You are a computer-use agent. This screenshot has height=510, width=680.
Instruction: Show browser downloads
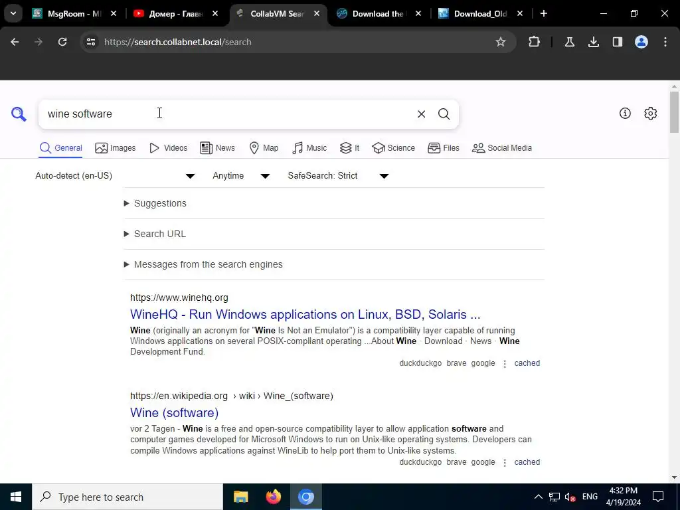[x=593, y=42]
